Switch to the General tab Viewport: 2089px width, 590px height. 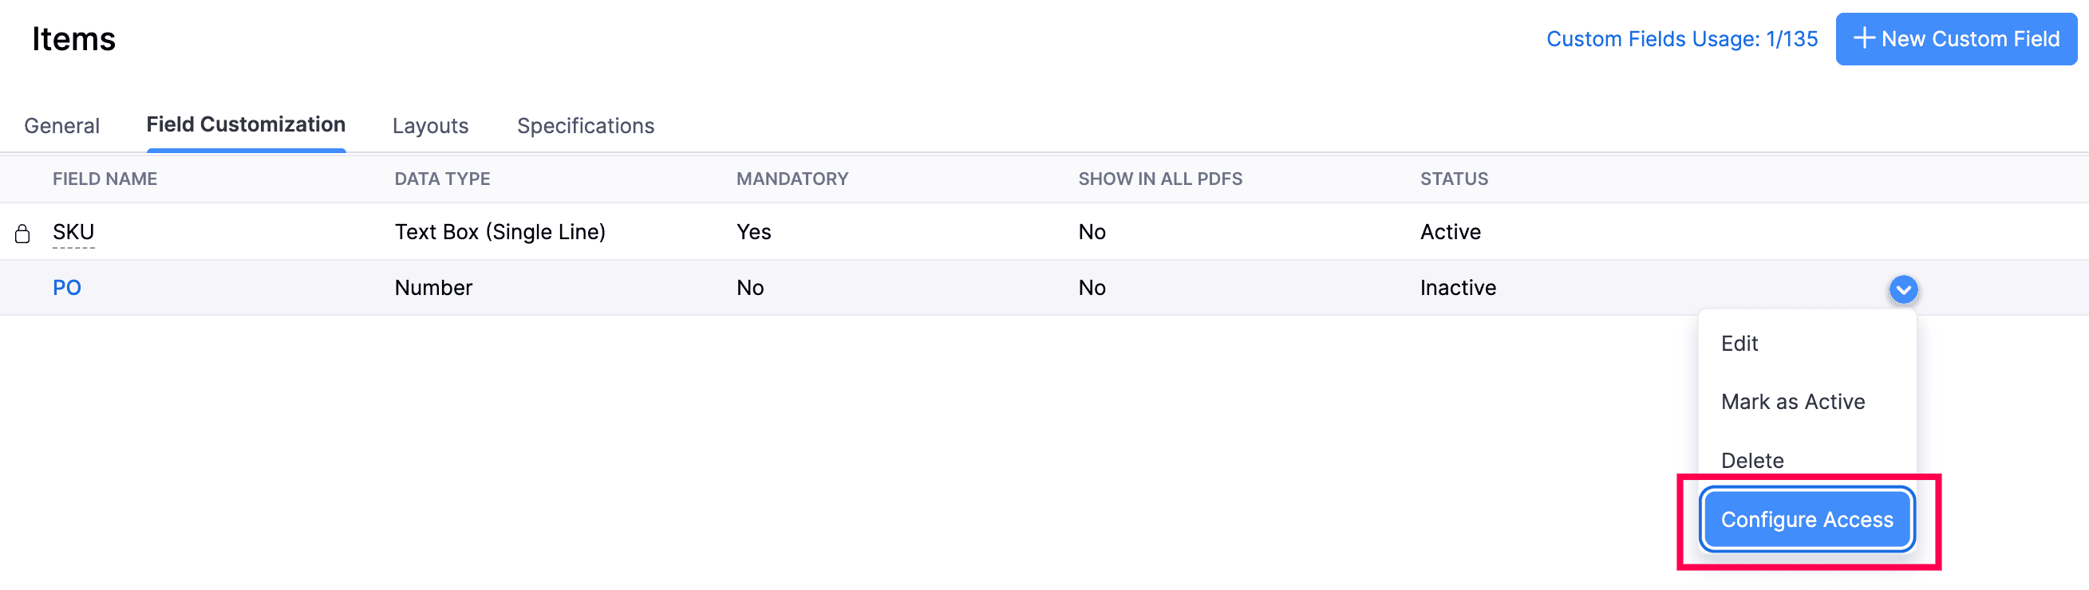pyautogui.click(x=61, y=126)
